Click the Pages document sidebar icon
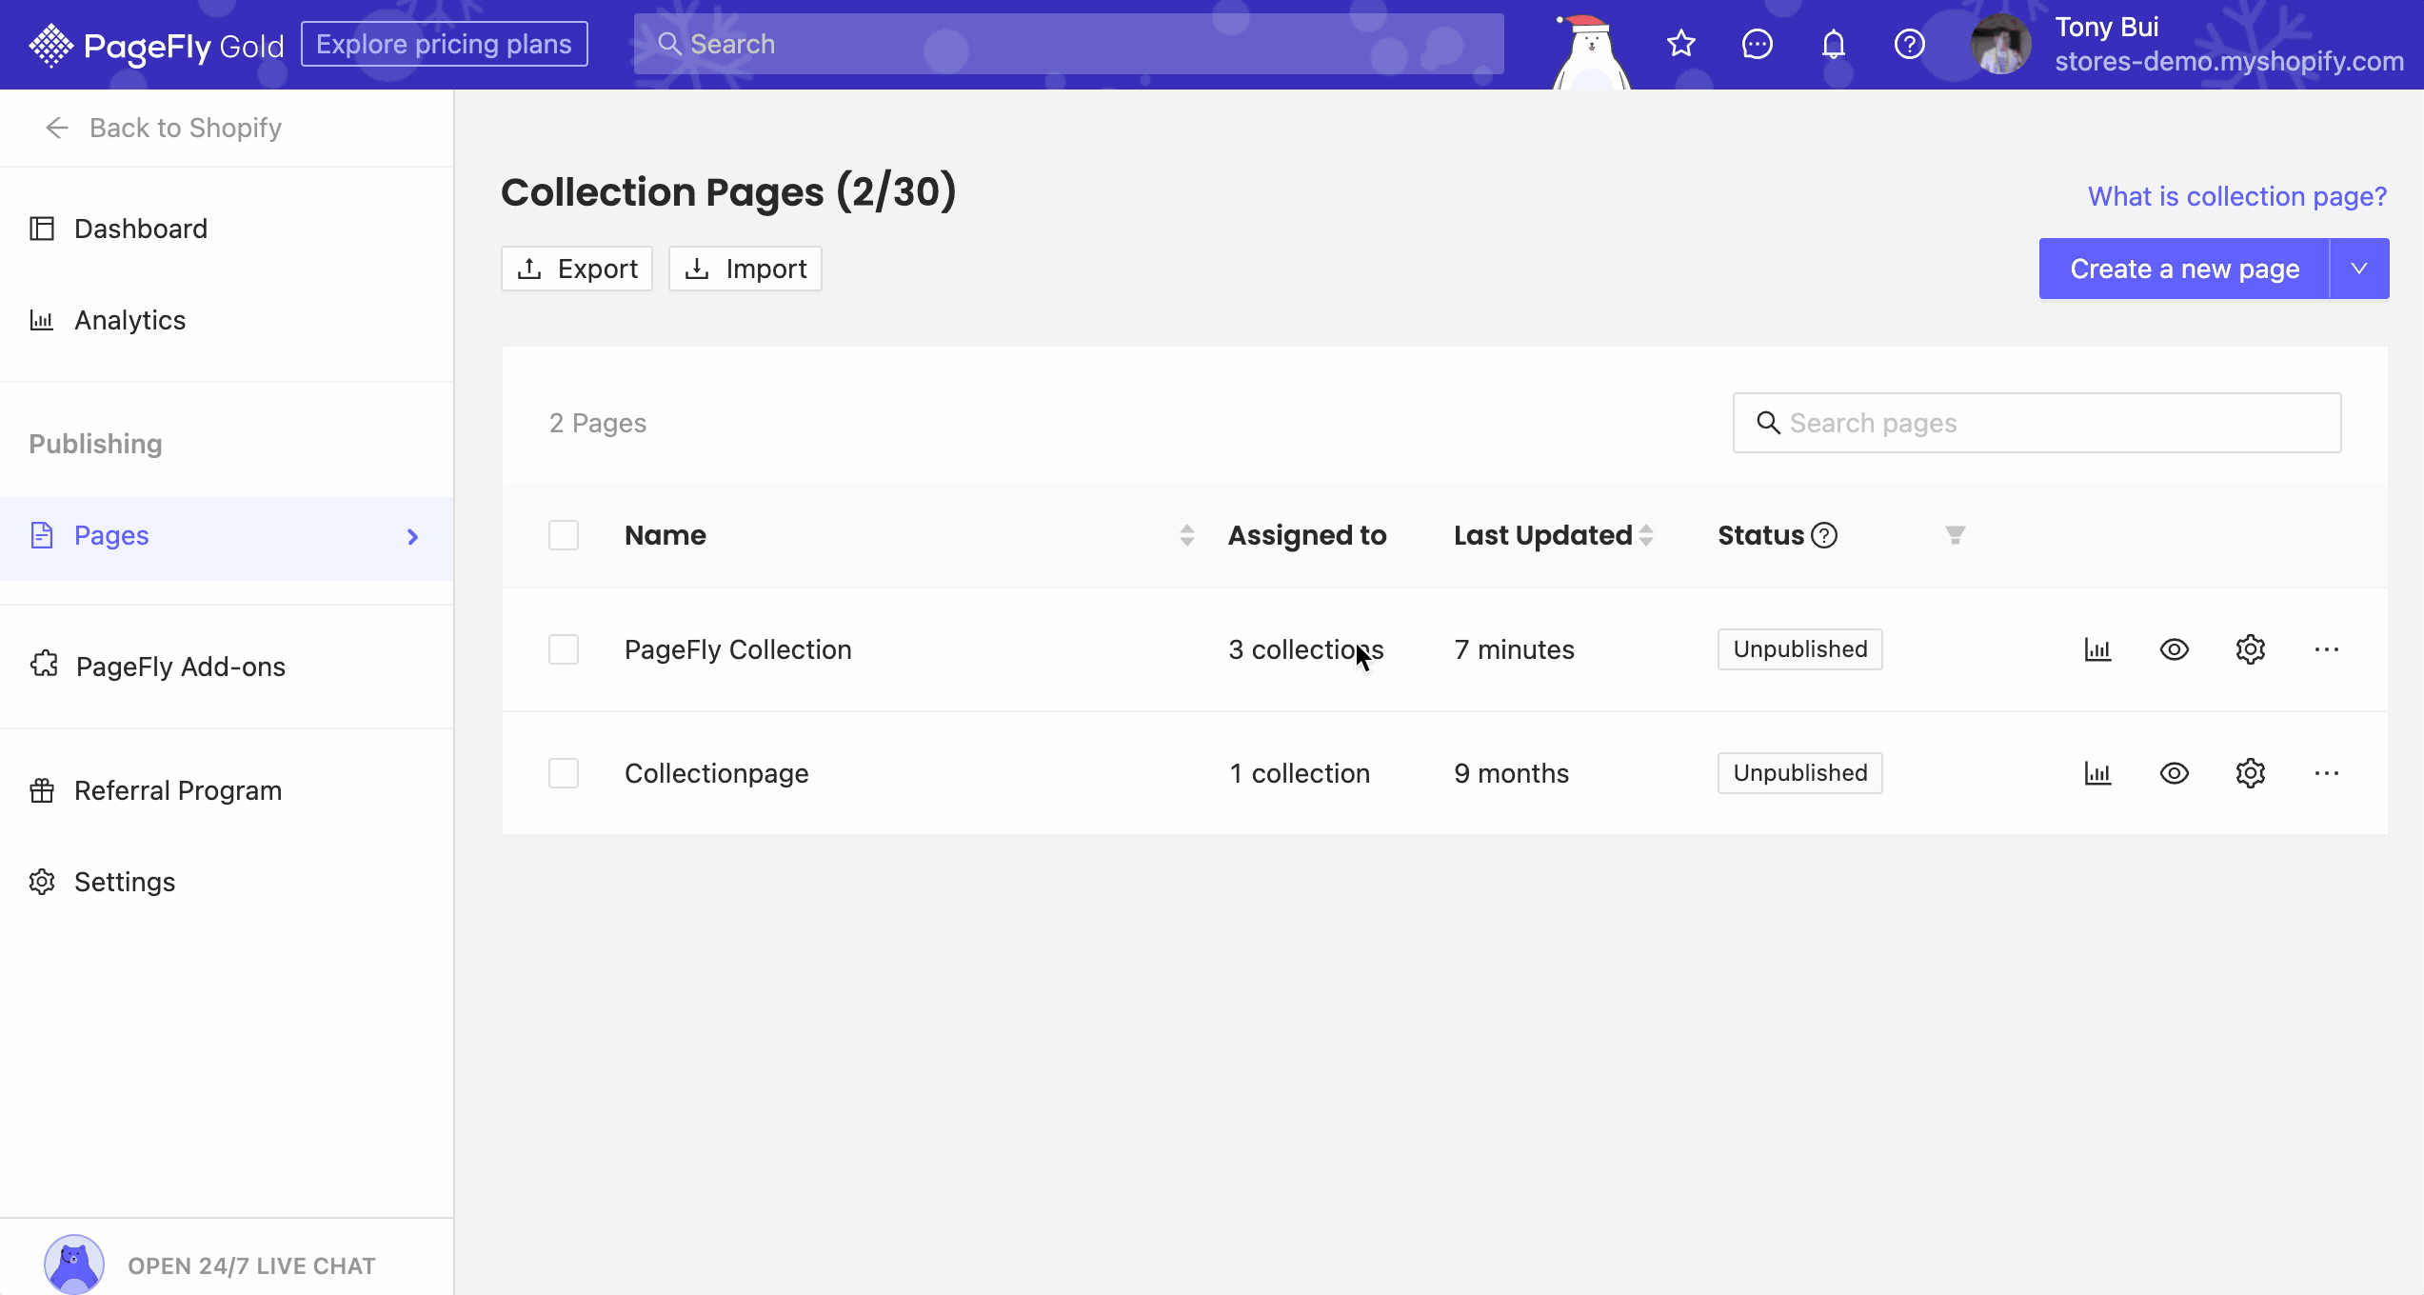This screenshot has width=2424, height=1295. click(42, 535)
